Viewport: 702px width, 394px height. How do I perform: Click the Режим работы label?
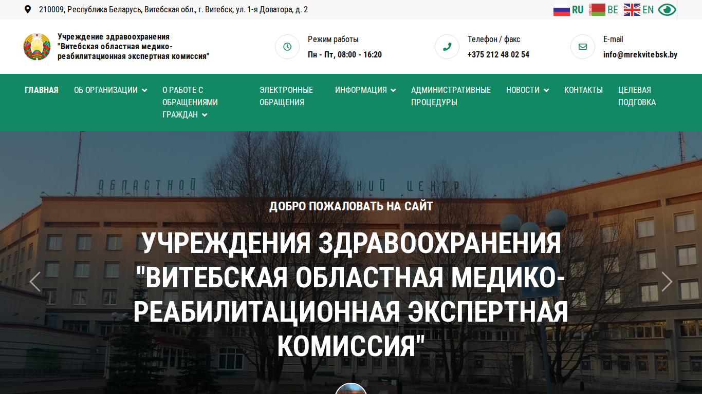(333, 40)
